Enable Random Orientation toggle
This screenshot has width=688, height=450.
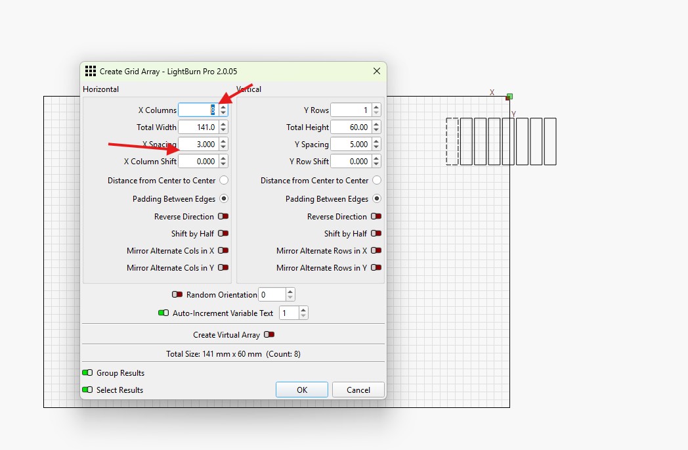(177, 294)
